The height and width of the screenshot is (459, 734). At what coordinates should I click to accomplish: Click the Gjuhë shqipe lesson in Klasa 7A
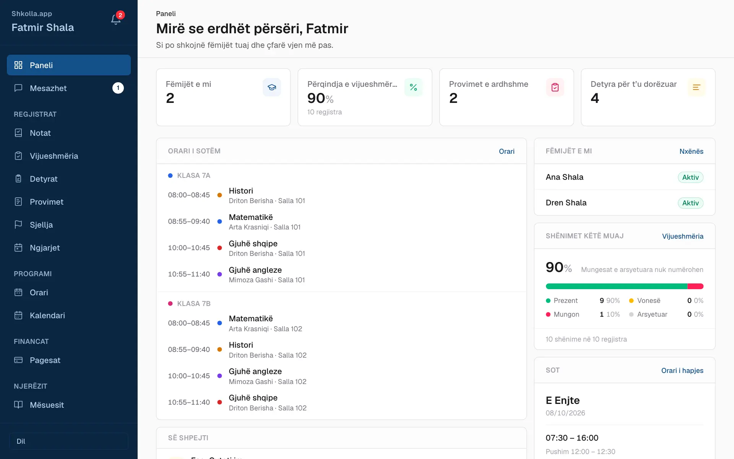pos(341,248)
